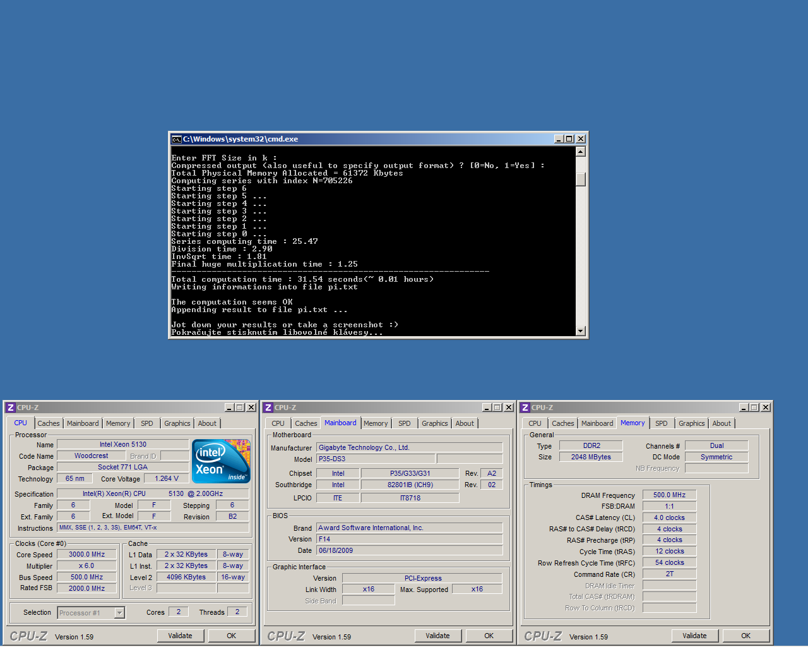This screenshot has height=647, width=808.
Task: Click the Instructions MMX, SSE field
Action: [153, 527]
